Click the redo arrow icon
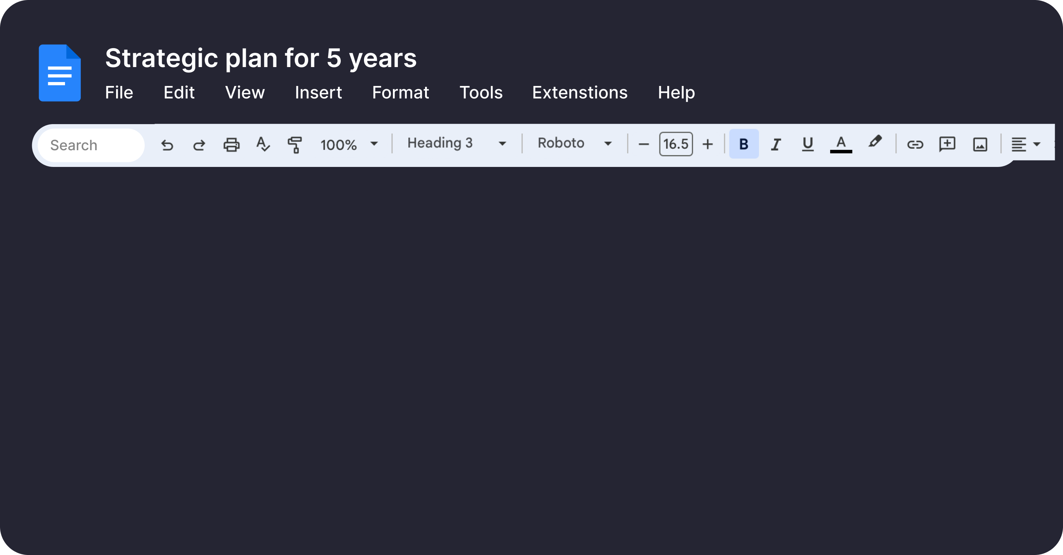 pyautogui.click(x=199, y=144)
